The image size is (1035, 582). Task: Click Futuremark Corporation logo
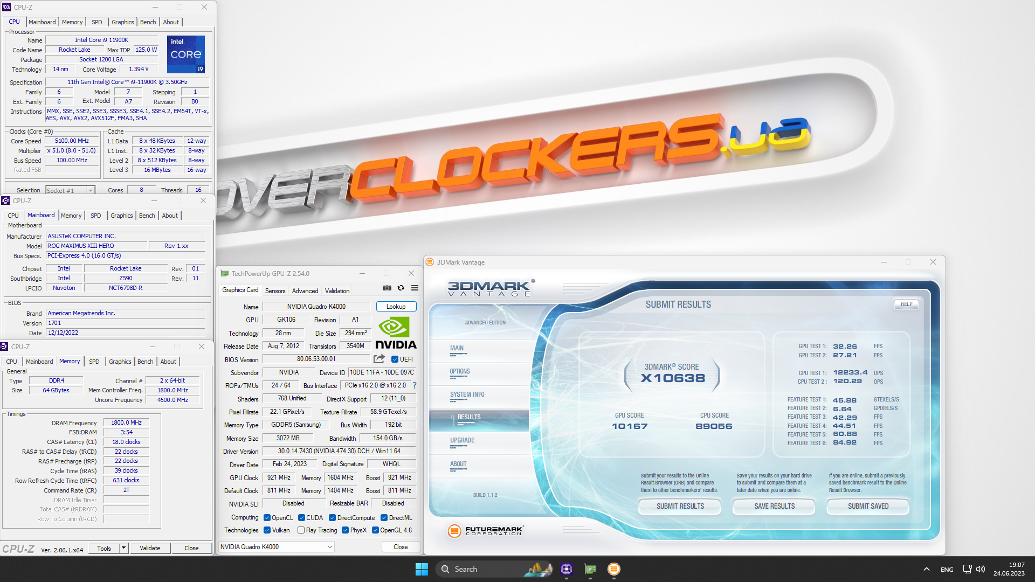(x=486, y=531)
